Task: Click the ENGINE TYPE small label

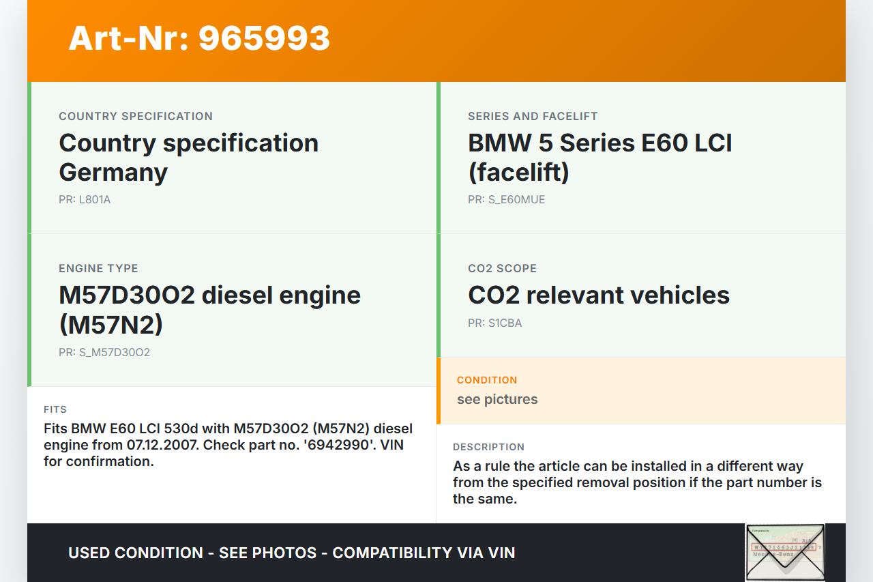Action: [x=98, y=268]
